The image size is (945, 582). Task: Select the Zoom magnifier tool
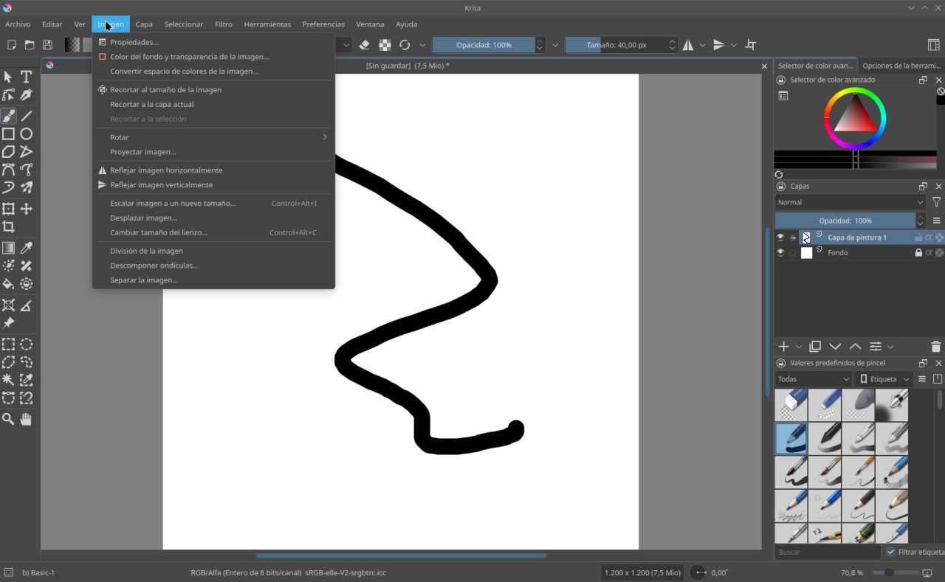pyautogui.click(x=8, y=419)
